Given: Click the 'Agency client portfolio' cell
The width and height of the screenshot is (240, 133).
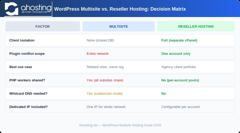Looking at the screenshot, I should [178, 67].
